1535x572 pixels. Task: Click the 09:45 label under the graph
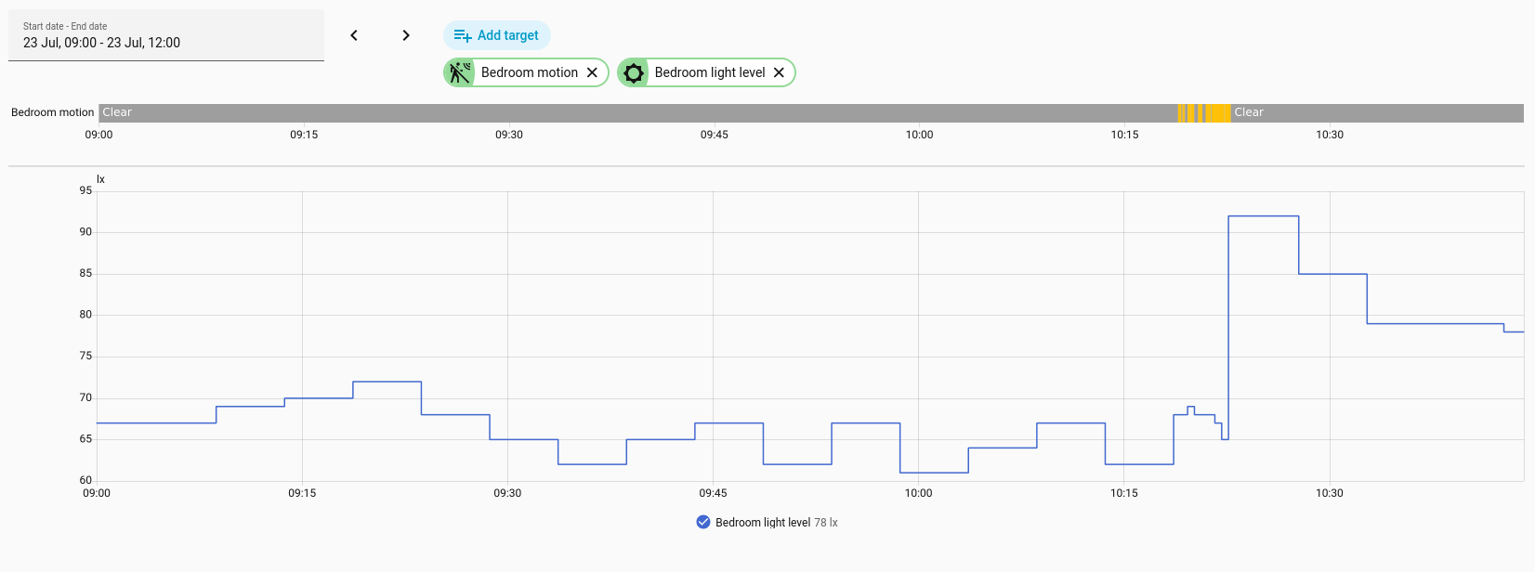pos(713,493)
